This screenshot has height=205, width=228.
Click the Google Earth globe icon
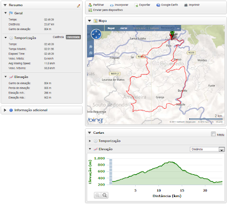pyautogui.click(x=158, y=5)
